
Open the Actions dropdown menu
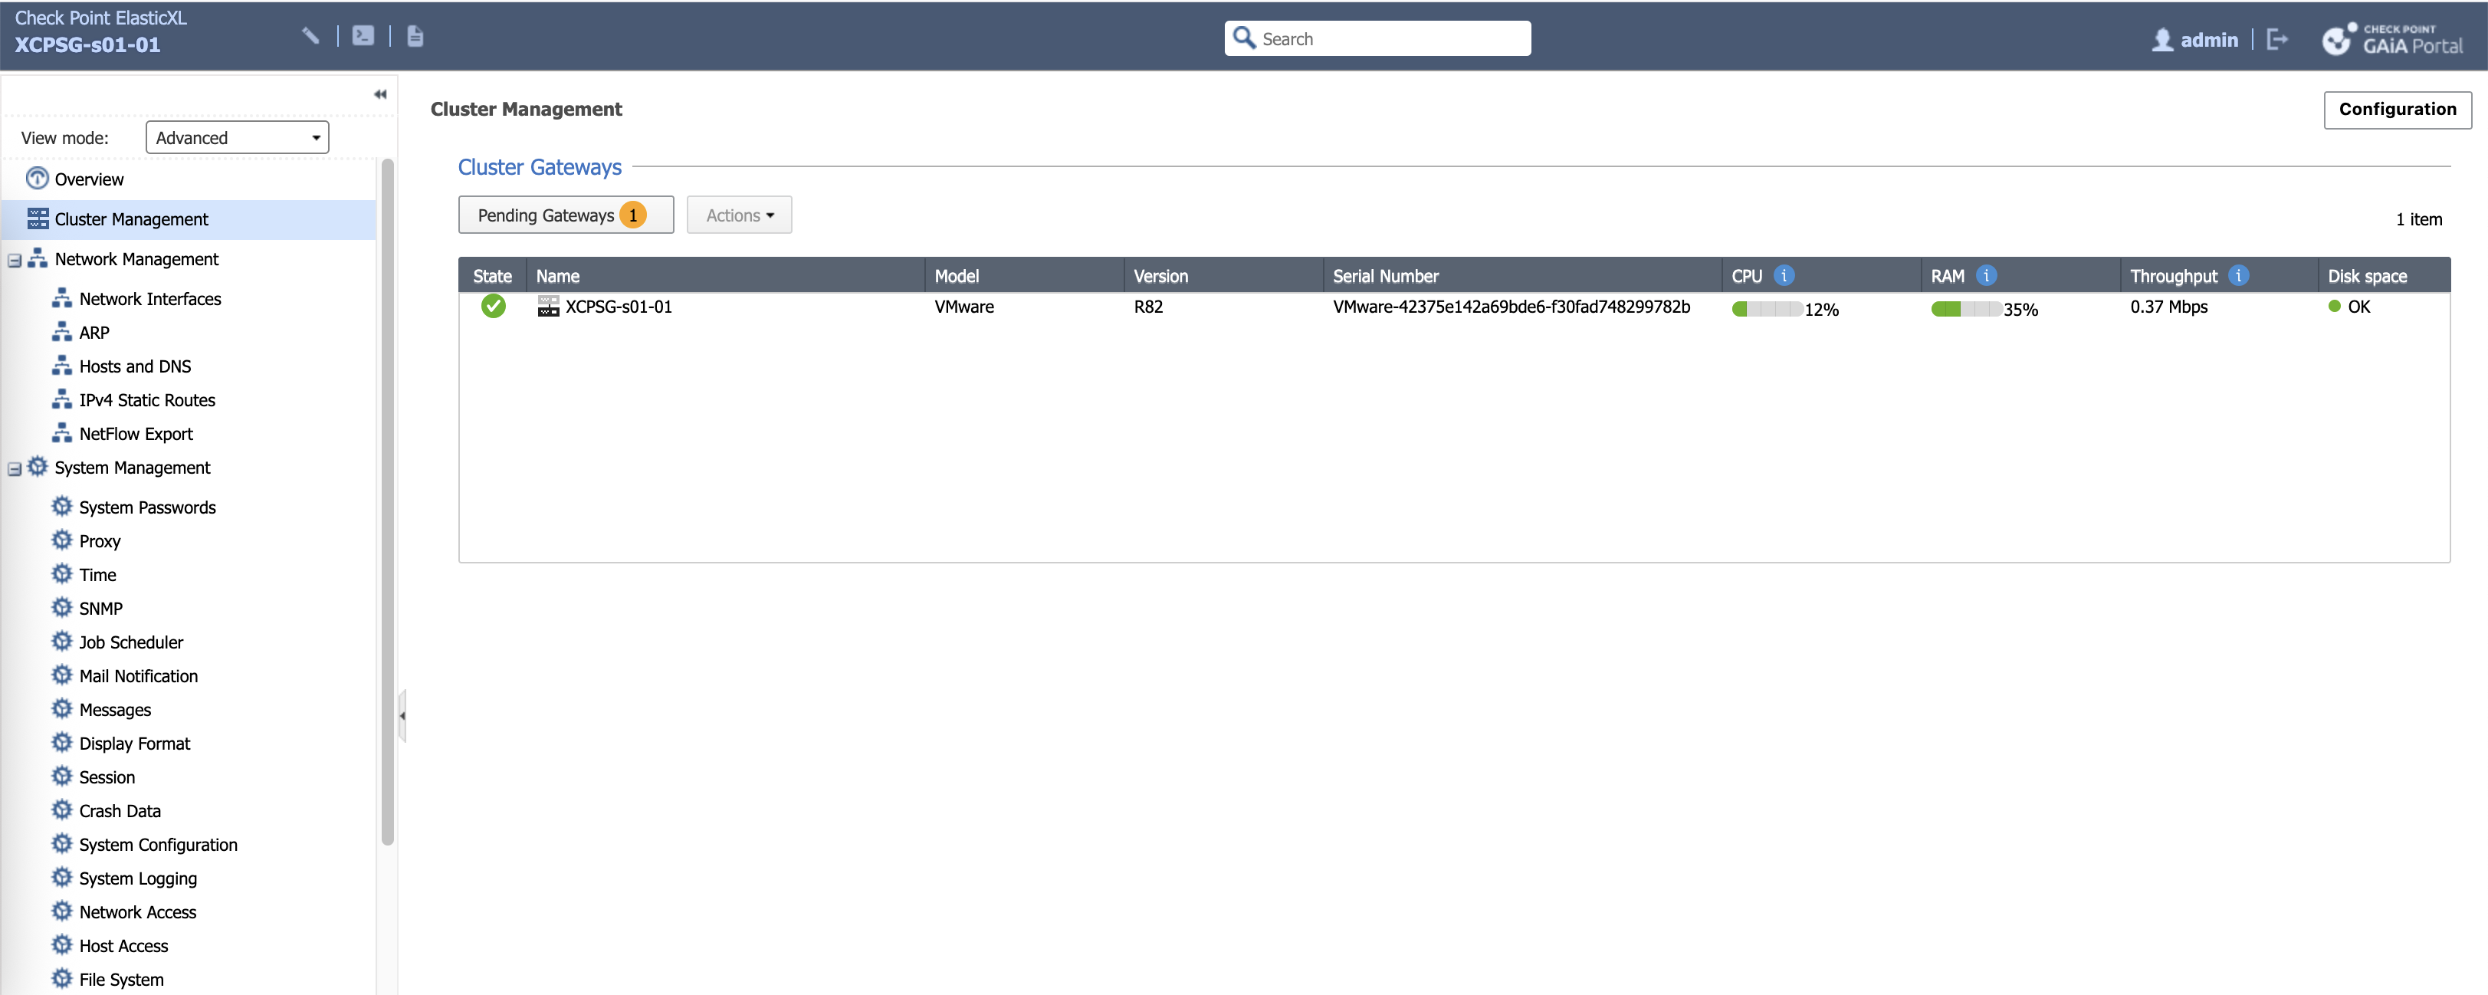pos(739,215)
